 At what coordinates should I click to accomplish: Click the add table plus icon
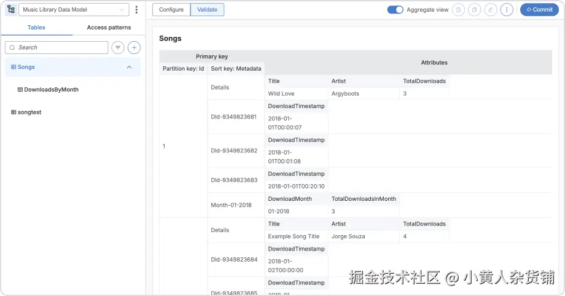click(x=134, y=47)
